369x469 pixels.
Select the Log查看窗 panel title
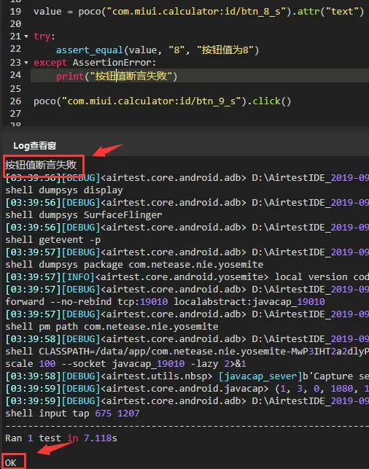point(35,146)
